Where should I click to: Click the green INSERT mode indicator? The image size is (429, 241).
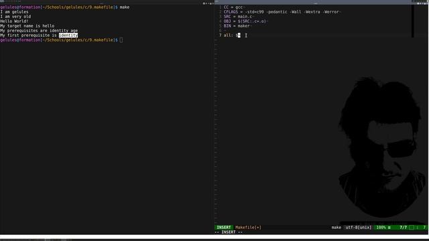point(223,228)
